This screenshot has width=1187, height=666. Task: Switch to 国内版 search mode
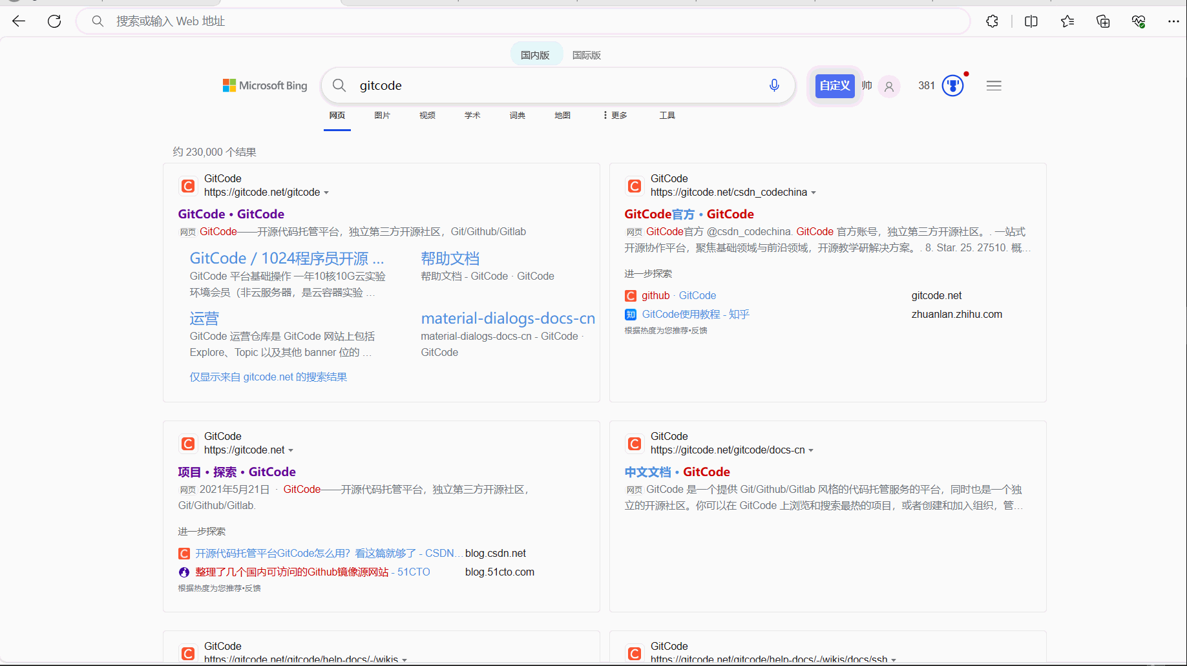(536, 55)
